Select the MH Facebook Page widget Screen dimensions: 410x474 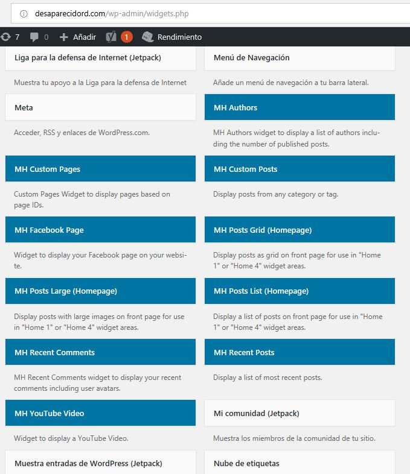coord(100,229)
